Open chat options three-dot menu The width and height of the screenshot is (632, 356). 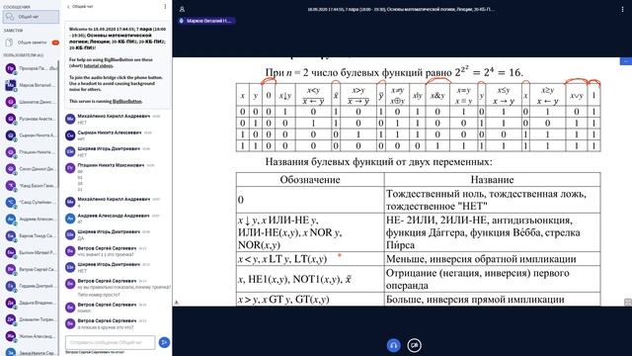(165, 7)
